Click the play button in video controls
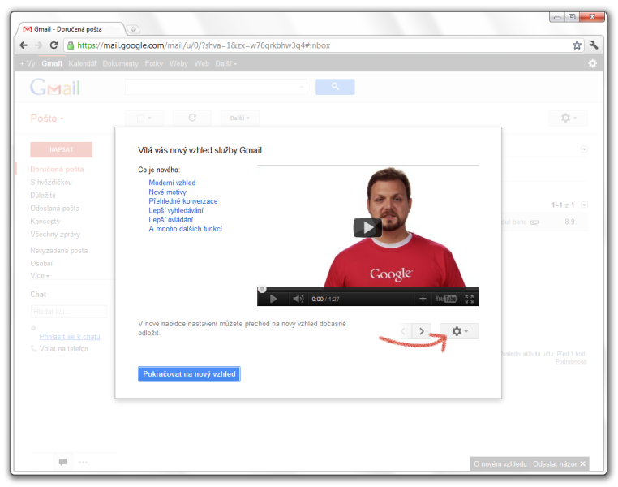This screenshot has width=618, height=487. [x=273, y=299]
